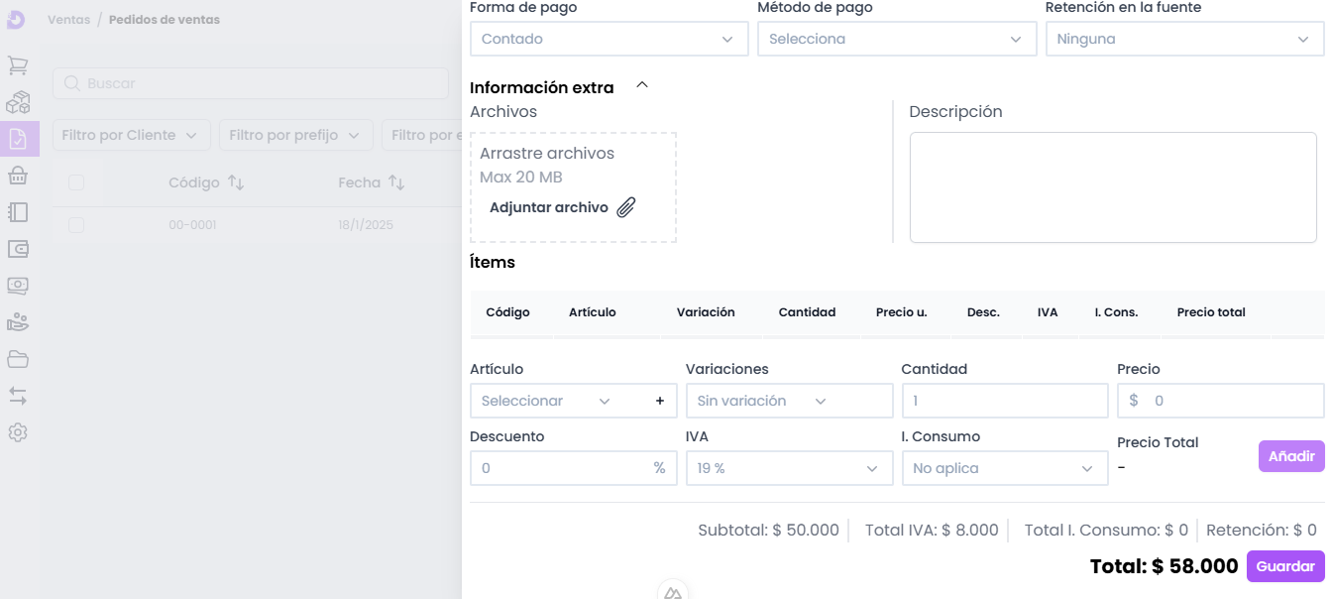Collapse the Información extra section
Image resolution: width=1332 pixels, height=599 pixels.
point(642,86)
